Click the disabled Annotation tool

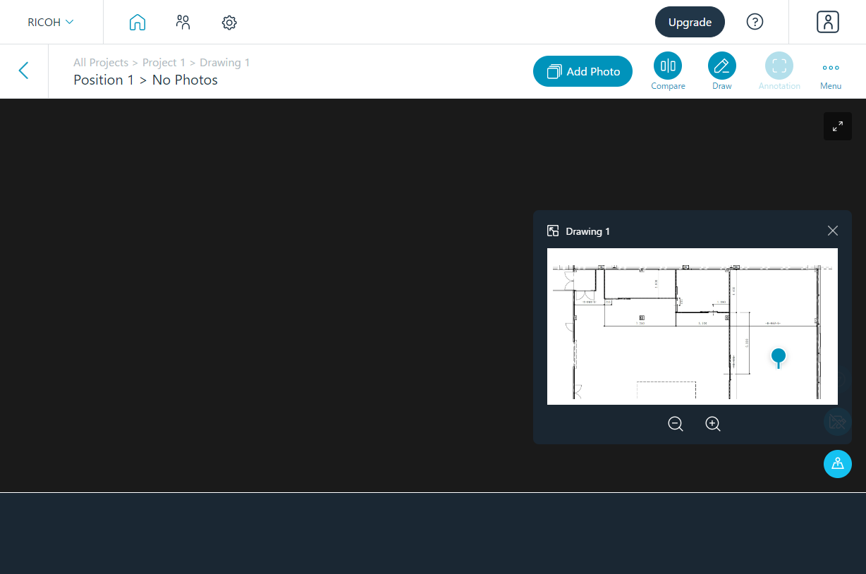[x=779, y=71]
